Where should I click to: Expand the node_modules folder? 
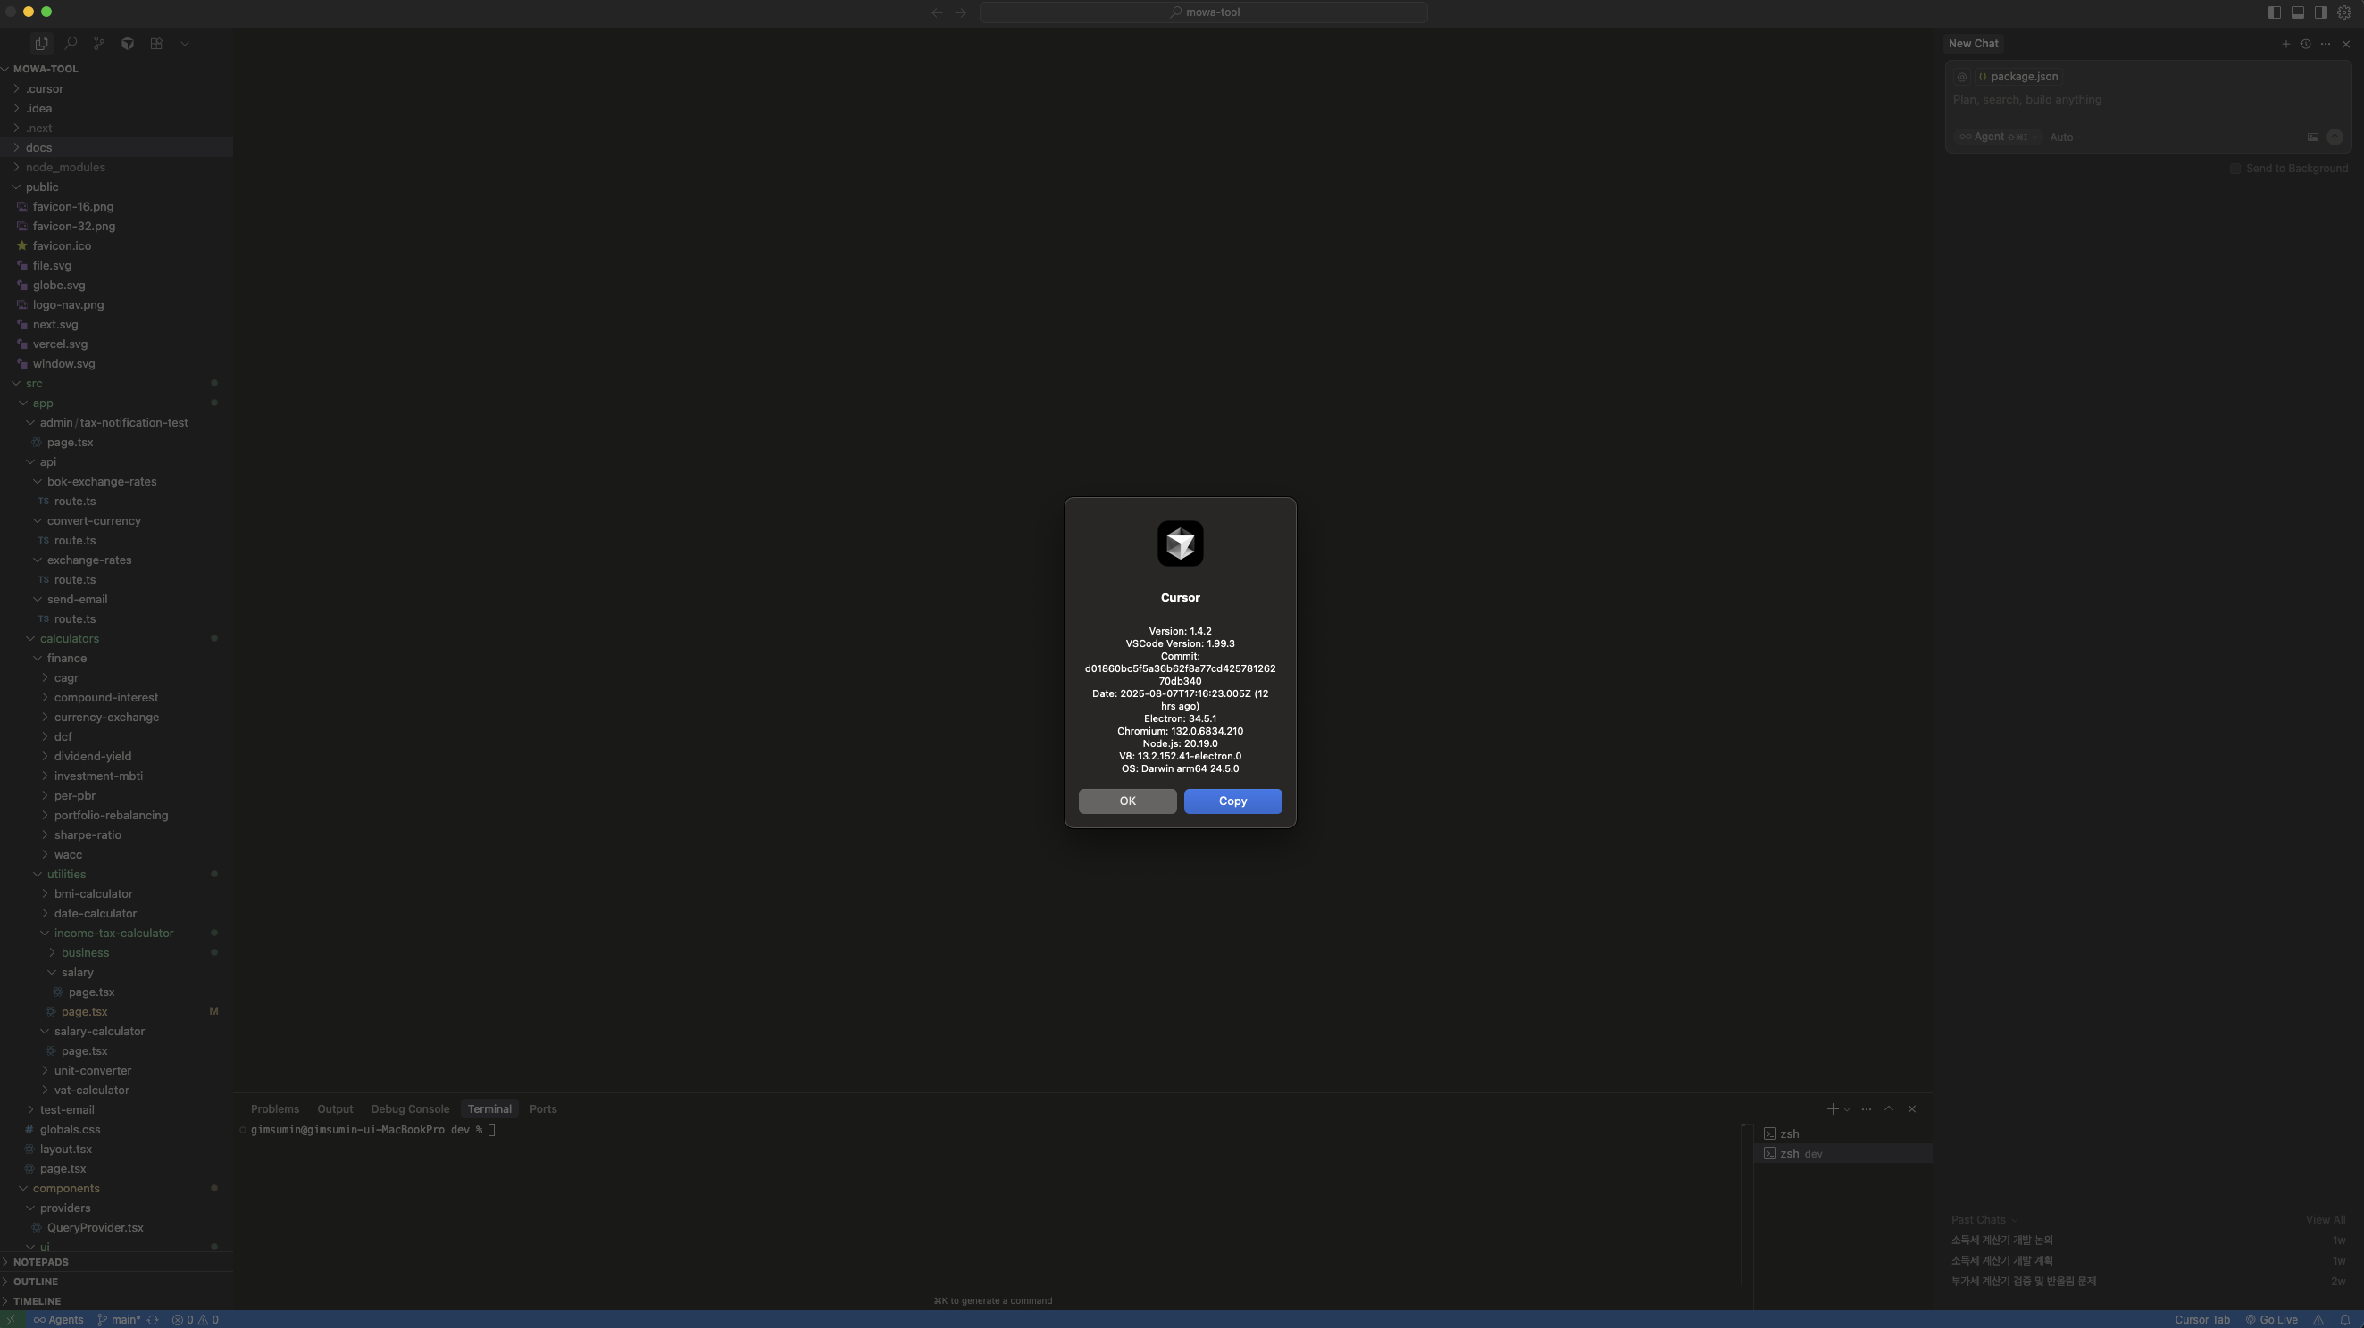coord(65,167)
